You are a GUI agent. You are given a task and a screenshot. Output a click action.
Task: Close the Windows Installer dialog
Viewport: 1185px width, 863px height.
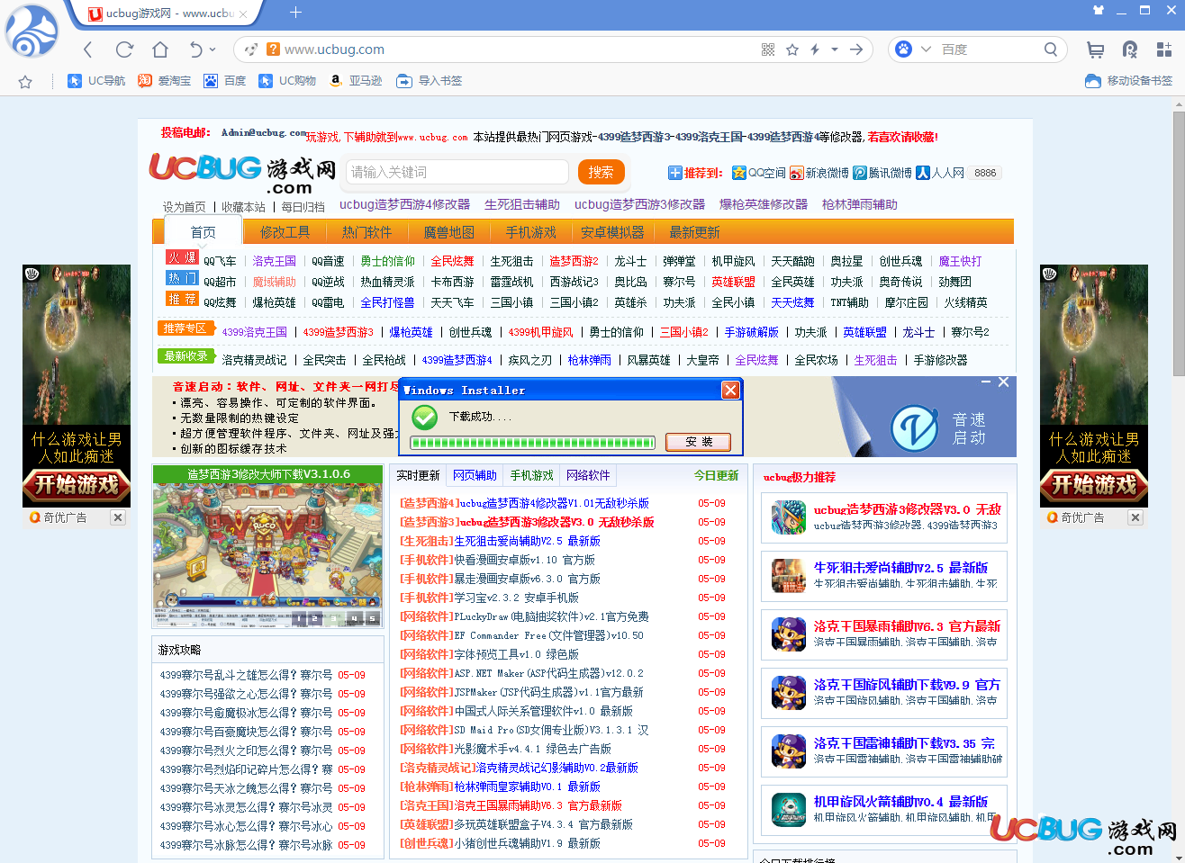coord(730,390)
